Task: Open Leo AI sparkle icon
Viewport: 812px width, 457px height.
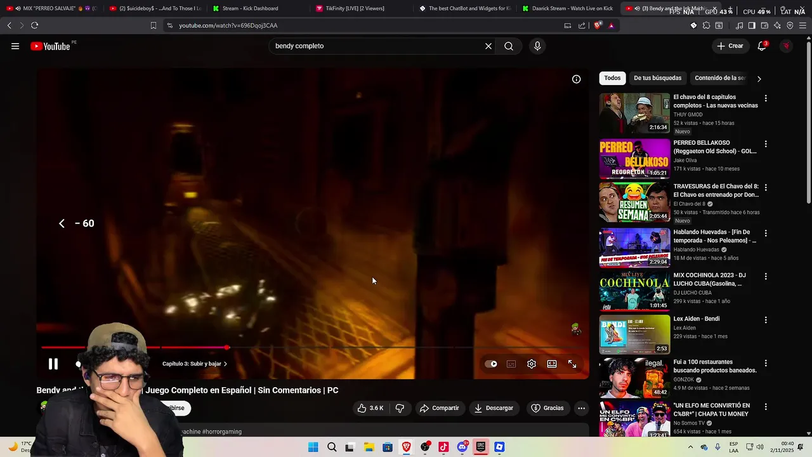Action: tap(777, 25)
